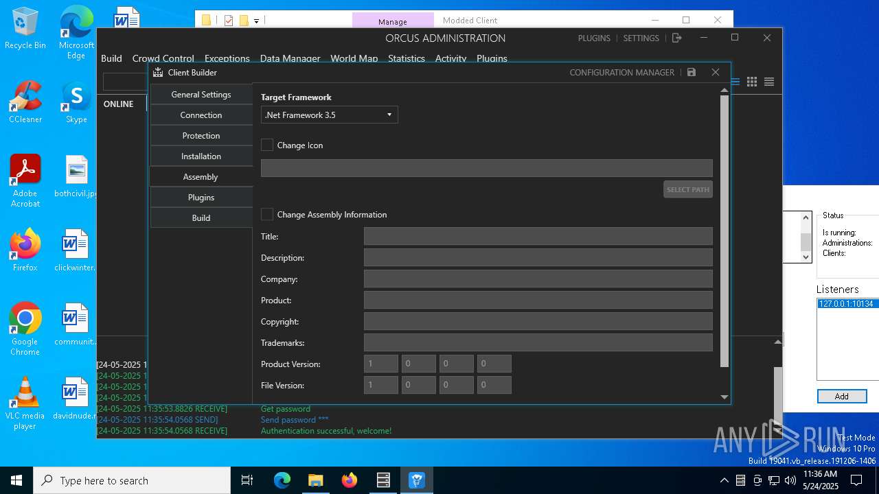Viewport: 879px width, 494px height.
Task: Open the Plugins tab in Client Builder
Action: [x=201, y=198]
